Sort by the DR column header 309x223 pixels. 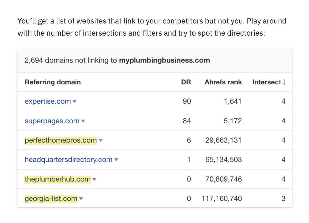(186, 82)
